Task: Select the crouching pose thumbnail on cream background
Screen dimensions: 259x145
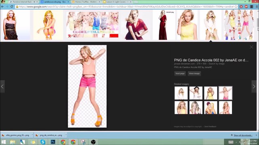Action: (x=48, y=25)
